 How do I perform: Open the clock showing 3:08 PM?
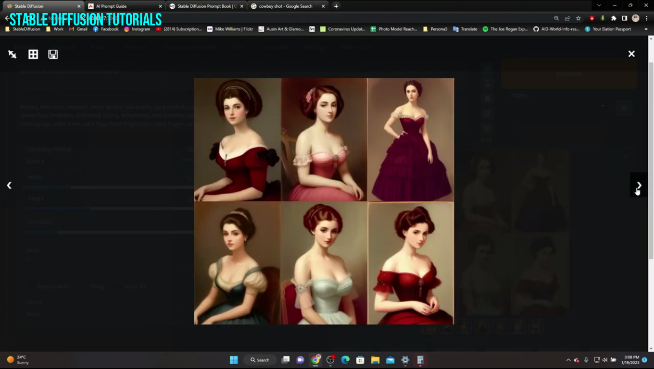[x=631, y=360]
